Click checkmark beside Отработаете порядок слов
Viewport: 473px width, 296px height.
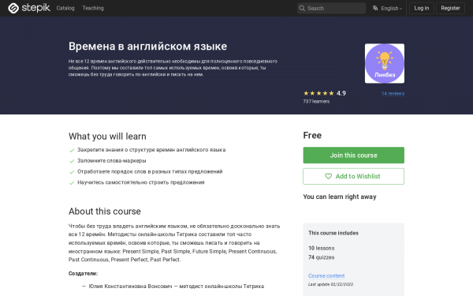tap(72, 172)
